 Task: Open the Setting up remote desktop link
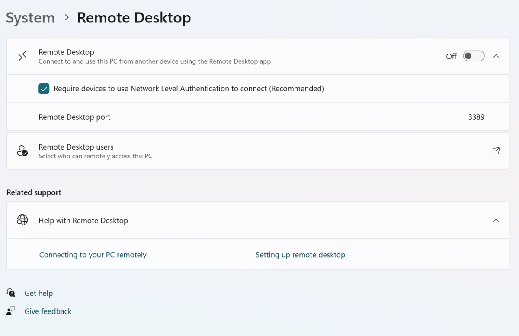coord(300,255)
